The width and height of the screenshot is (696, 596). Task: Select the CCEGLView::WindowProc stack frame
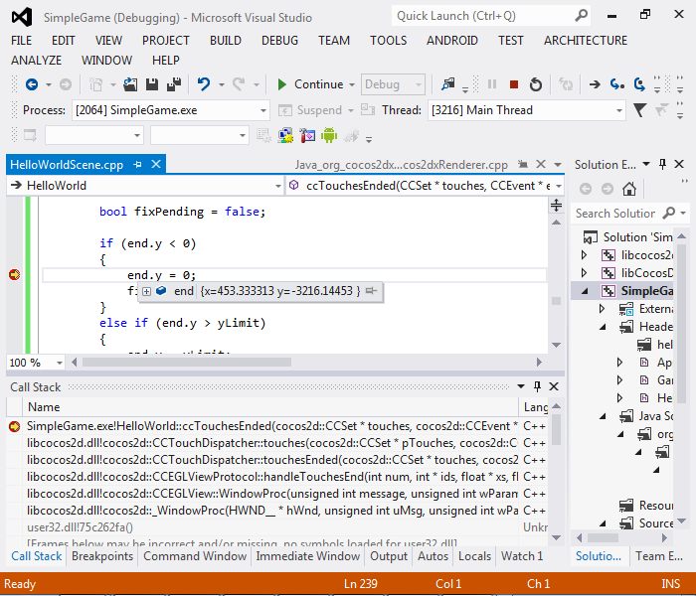pos(277,494)
